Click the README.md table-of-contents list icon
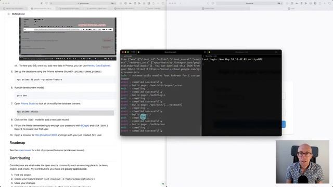333x187 pixels. pos(8,14)
